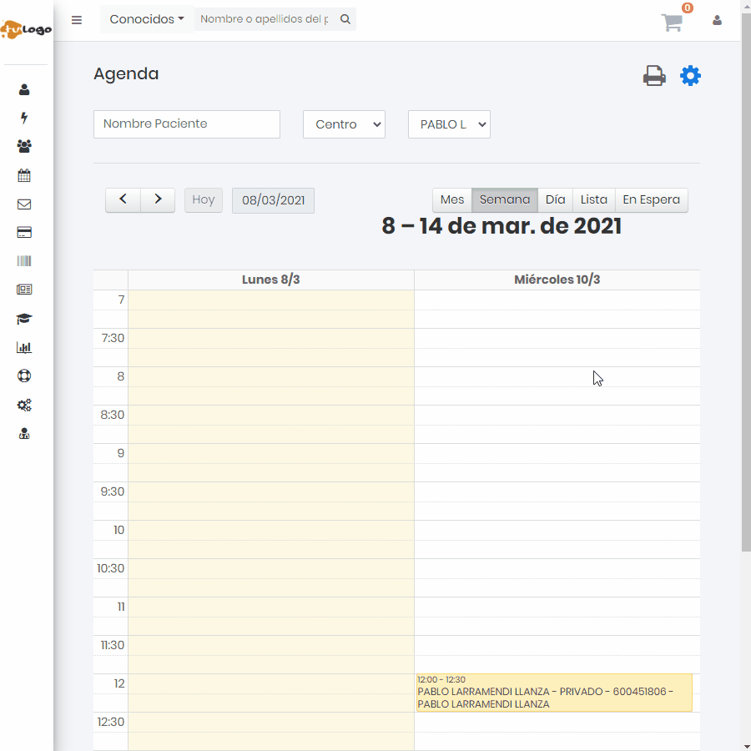Click the Nombre Paciente input field
Image resolution: width=751 pixels, height=751 pixels.
(x=187, y=124)
